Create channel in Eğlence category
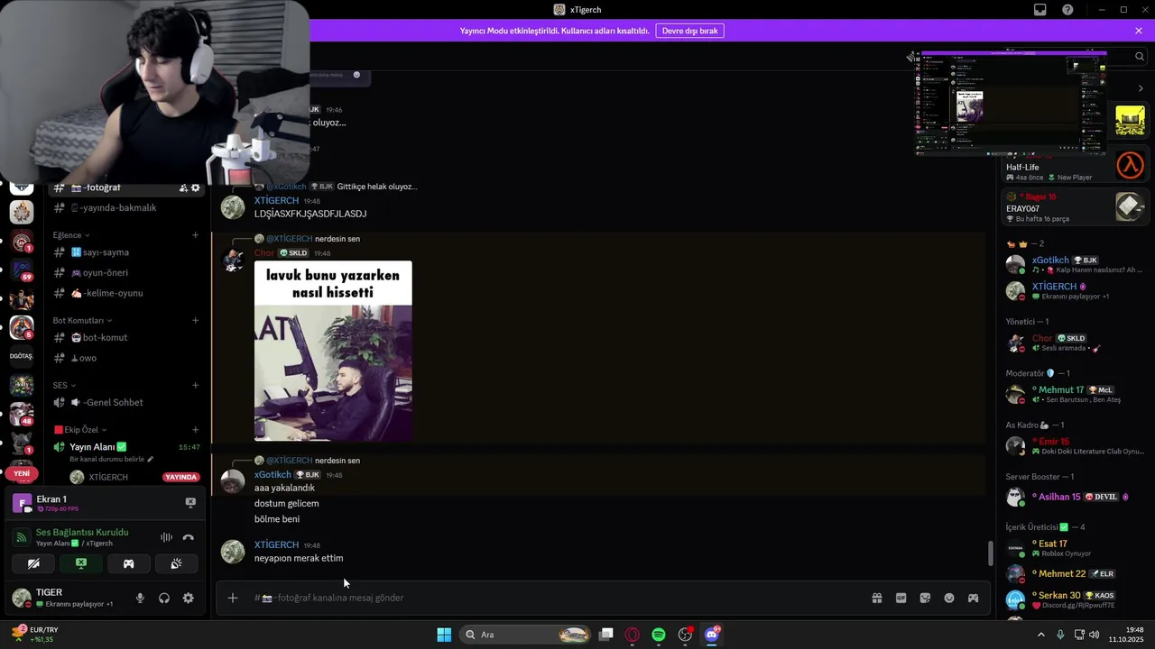This screenshot has width=1155, height=649. [195, 235]
